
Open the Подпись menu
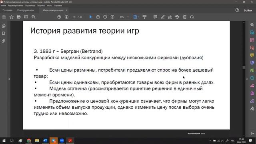(41, 6)
